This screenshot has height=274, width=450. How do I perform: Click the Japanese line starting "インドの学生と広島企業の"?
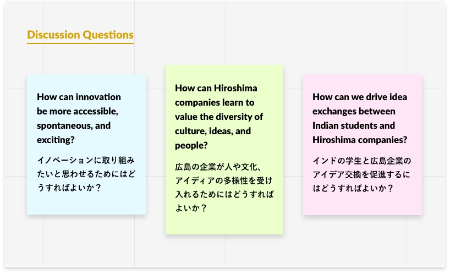click(x=361, y=161)
